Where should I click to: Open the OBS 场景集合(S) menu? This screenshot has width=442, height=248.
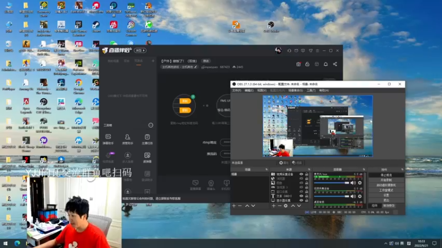coord(296,90)
